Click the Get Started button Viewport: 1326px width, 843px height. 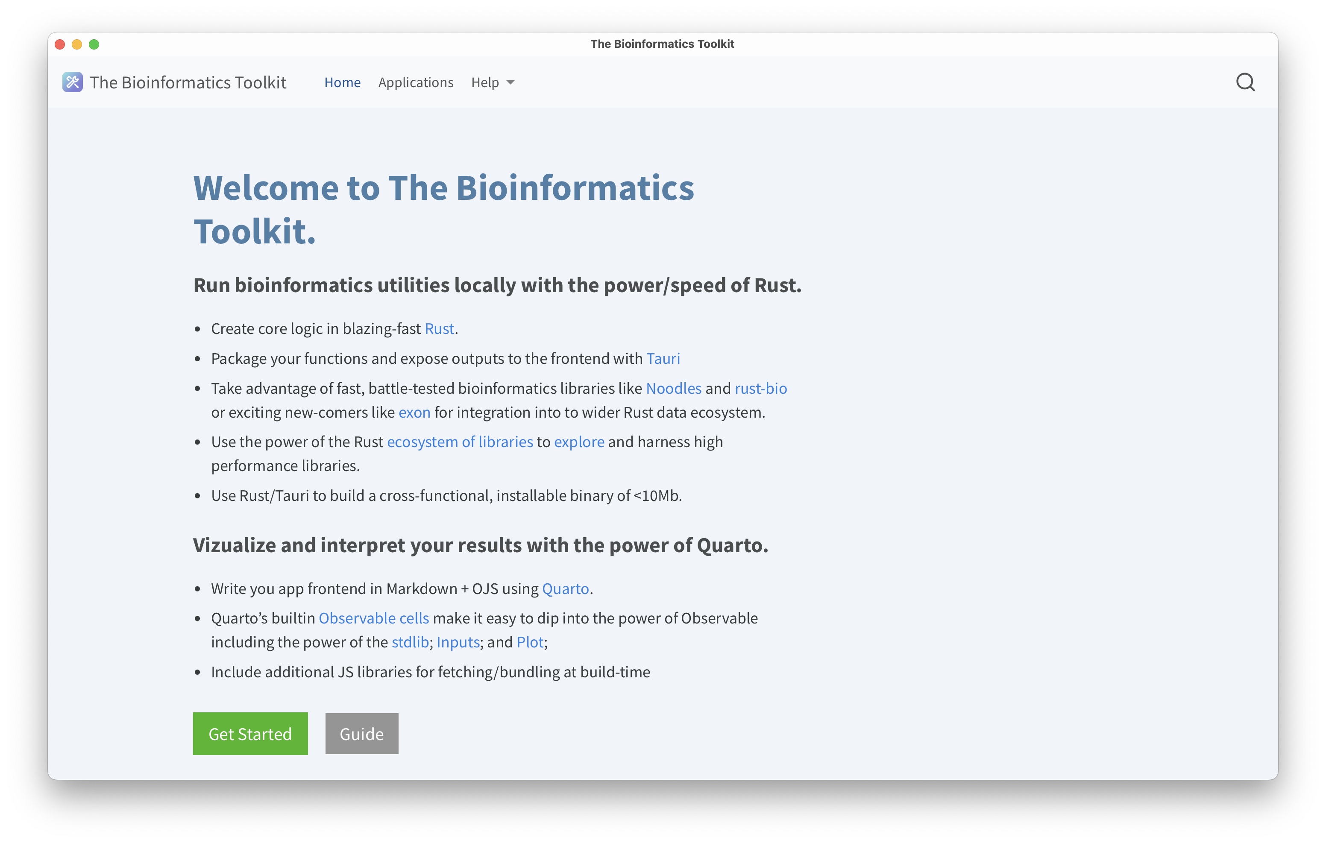tap(250, 733)
